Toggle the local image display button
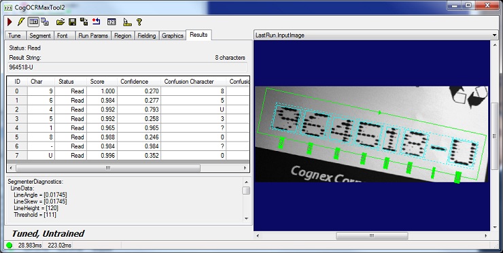Image resolution: width=503 pixels, height=253 pixels. pos(33,22)
